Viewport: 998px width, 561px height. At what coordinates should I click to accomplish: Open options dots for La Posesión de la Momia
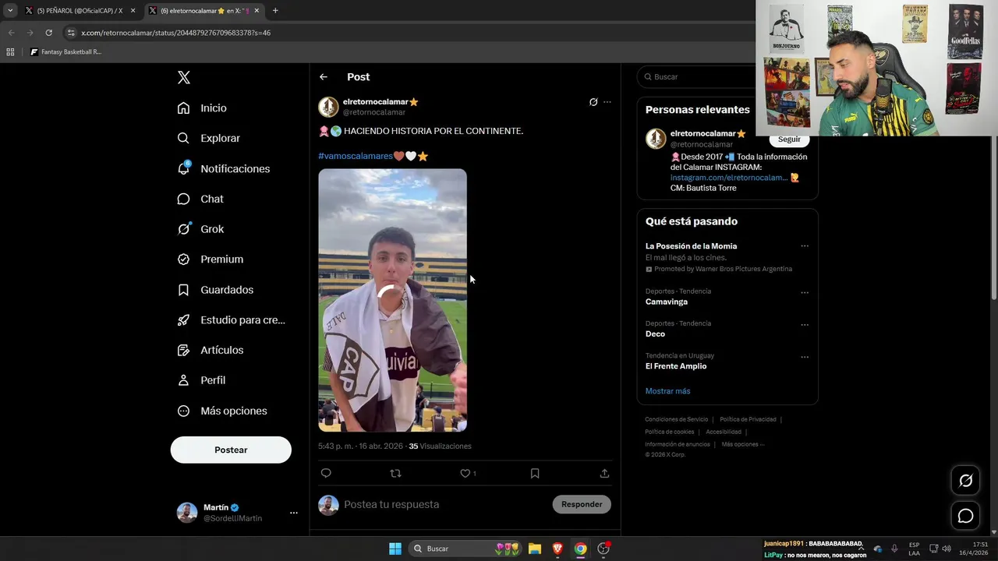pos(805,246)
